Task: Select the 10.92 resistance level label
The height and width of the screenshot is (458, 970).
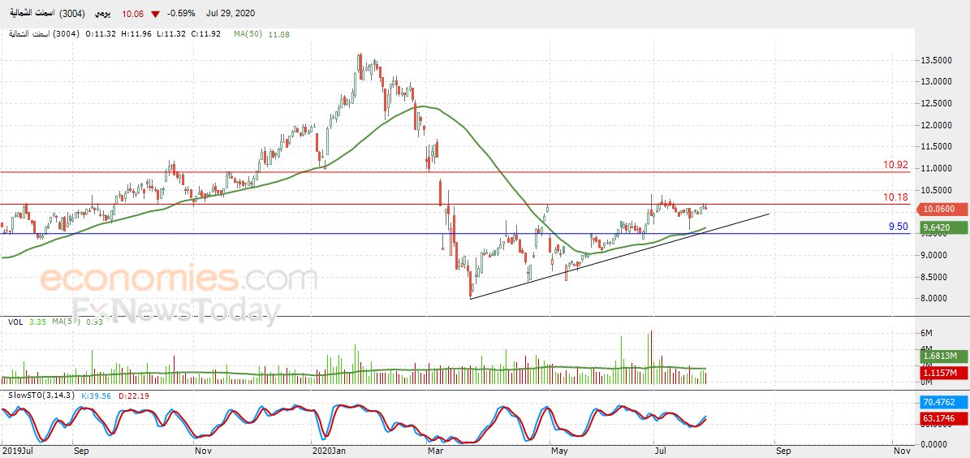Action: point(896,165)
